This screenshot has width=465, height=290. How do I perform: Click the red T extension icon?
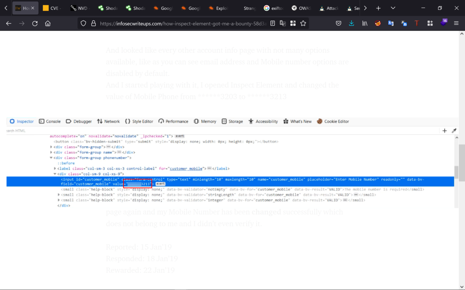pos(417,24)
